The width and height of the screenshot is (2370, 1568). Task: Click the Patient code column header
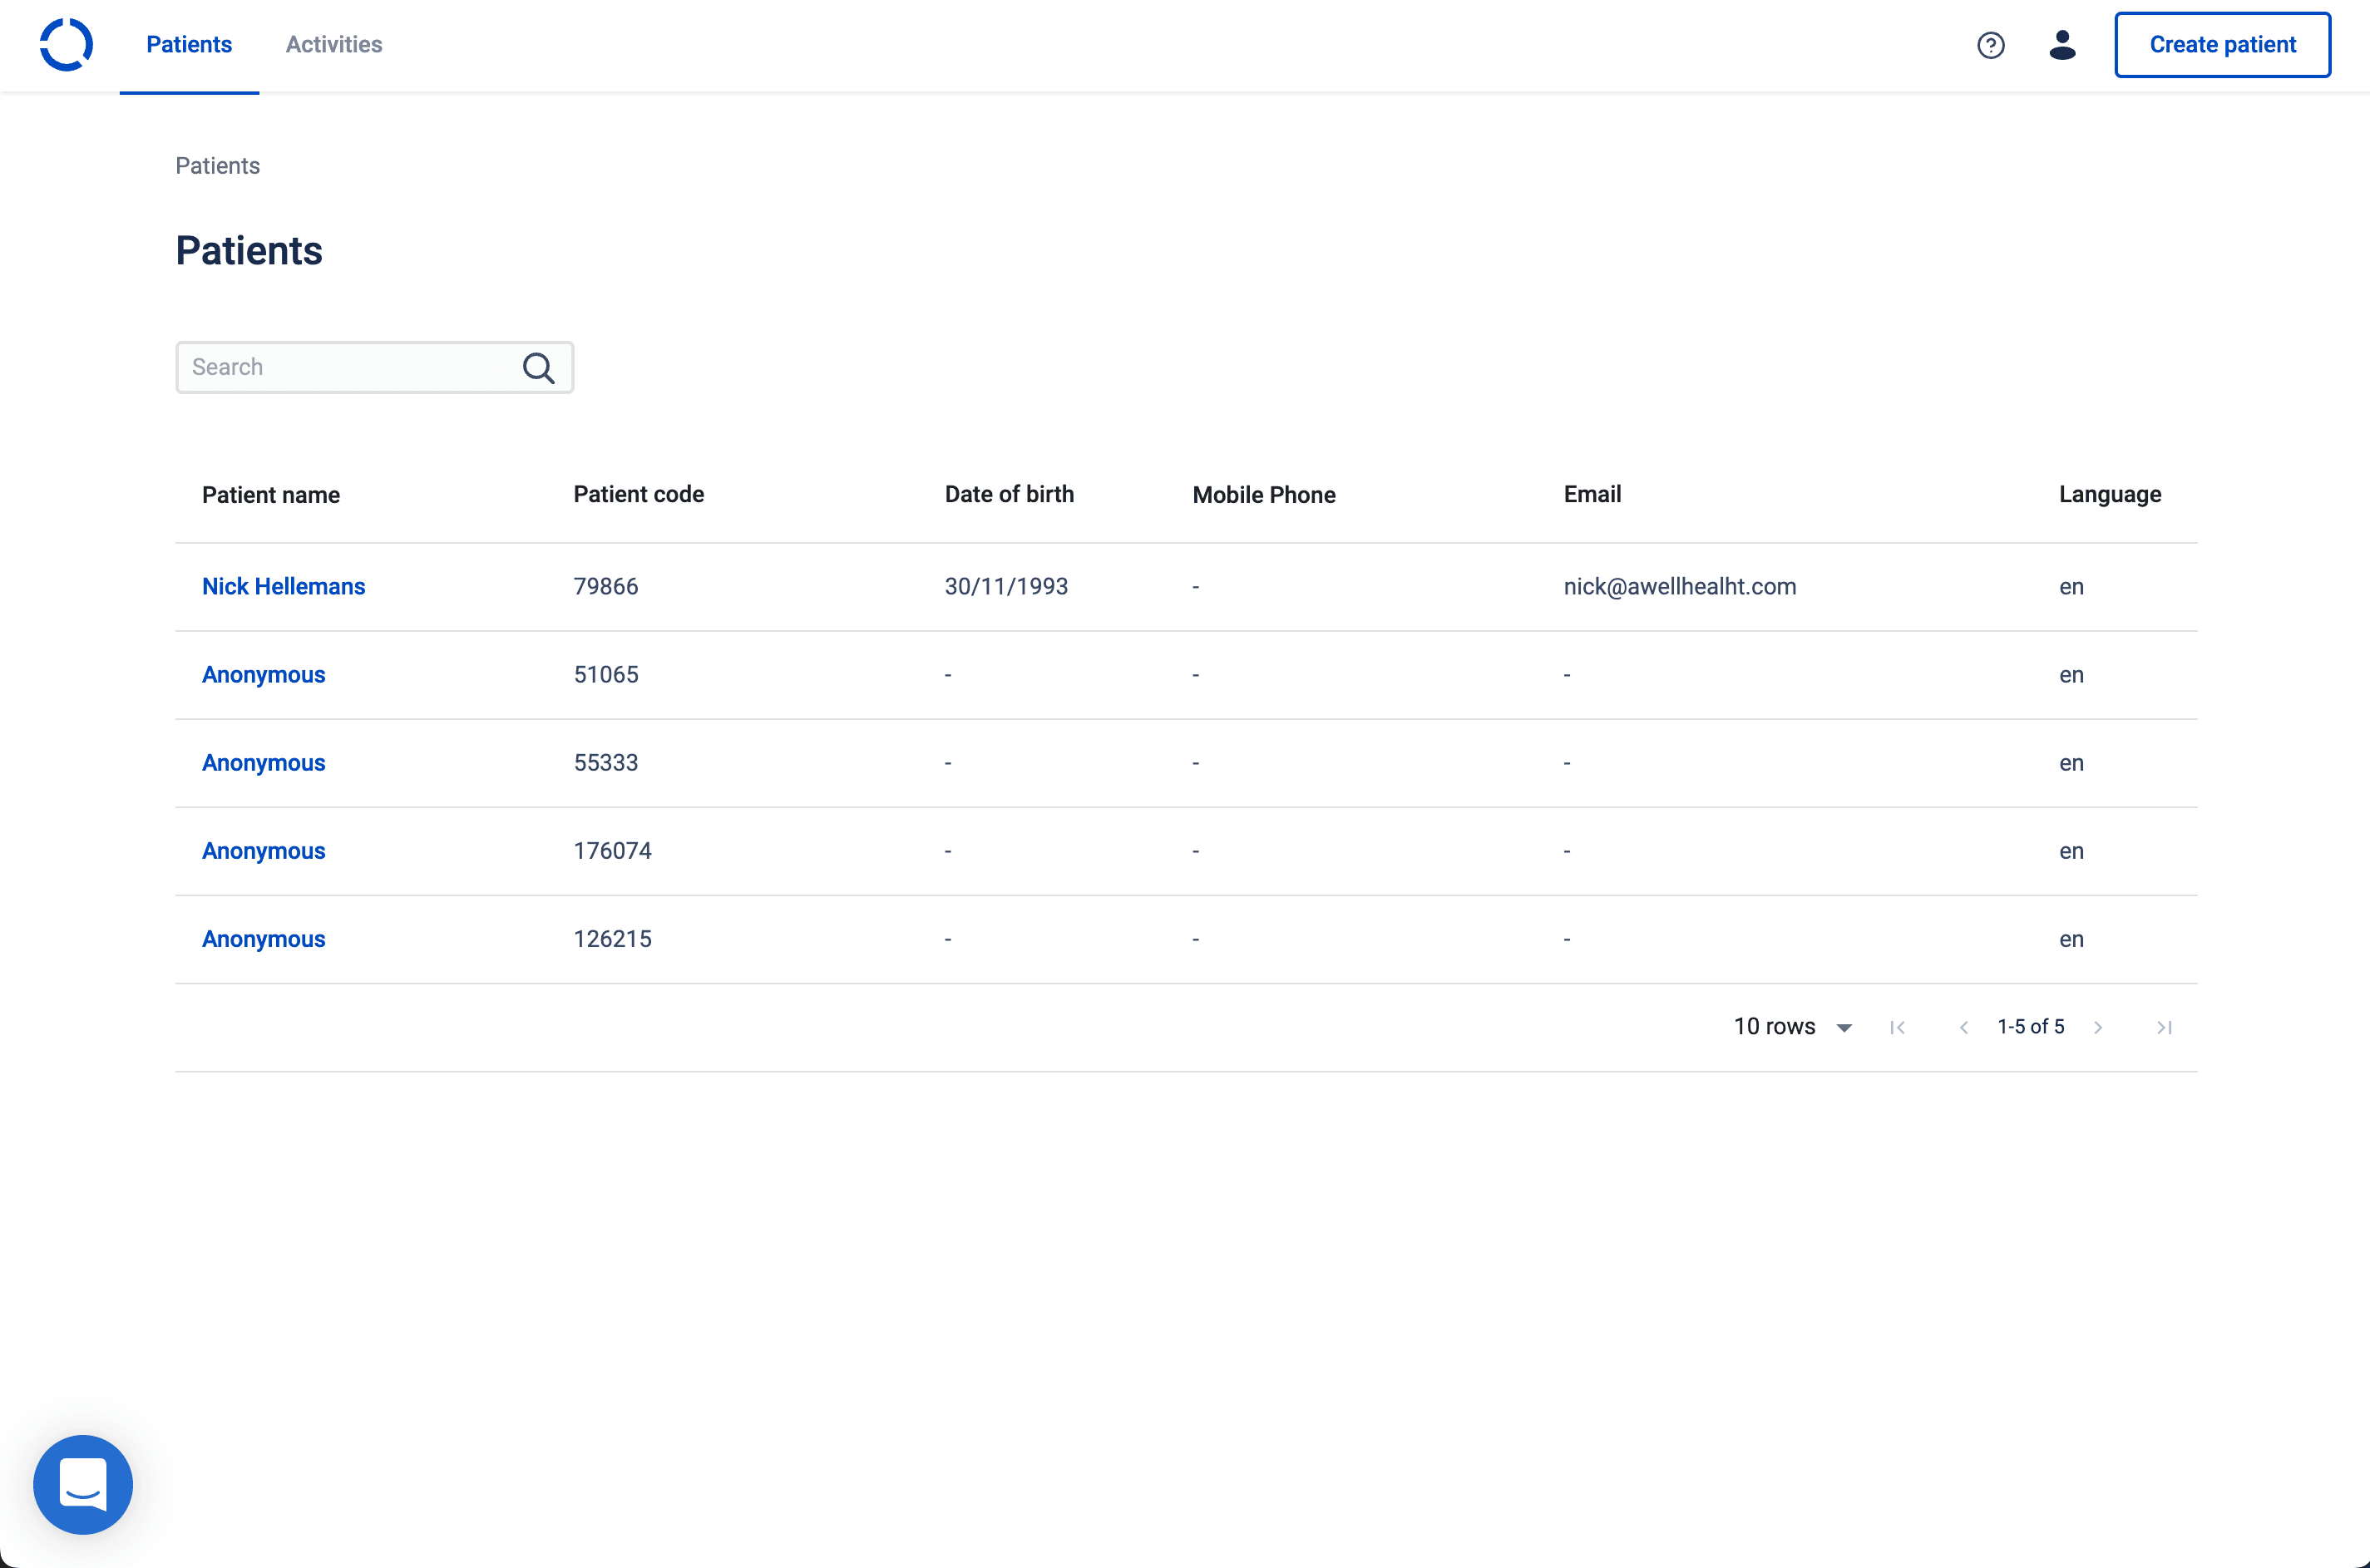[638, 494]
